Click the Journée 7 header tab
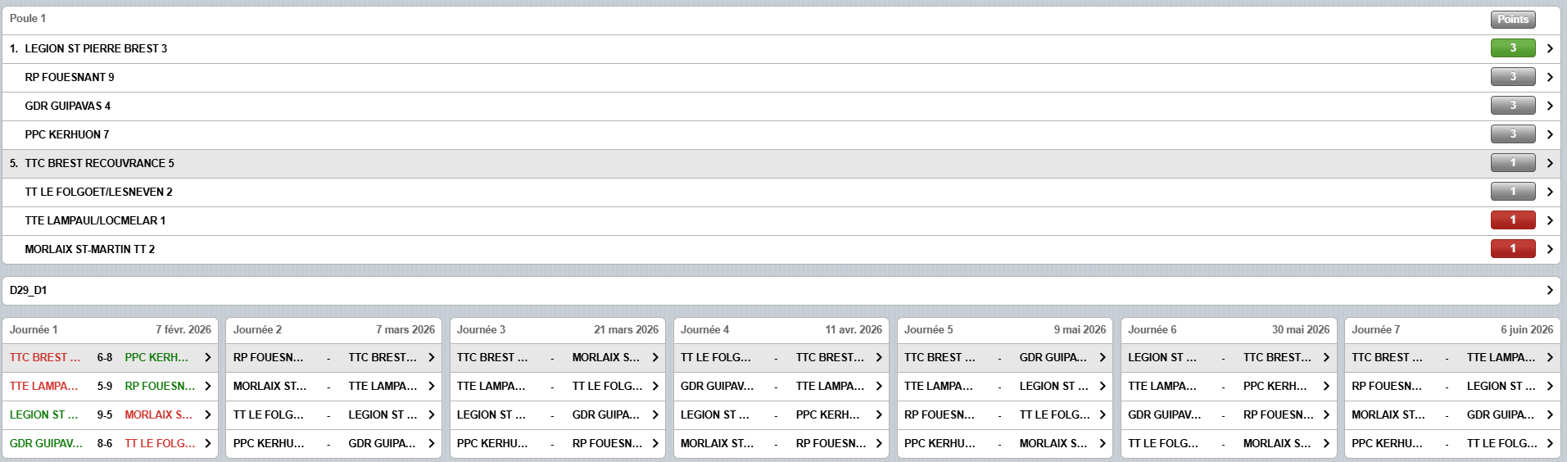1567x462 pixels. 1452,329
